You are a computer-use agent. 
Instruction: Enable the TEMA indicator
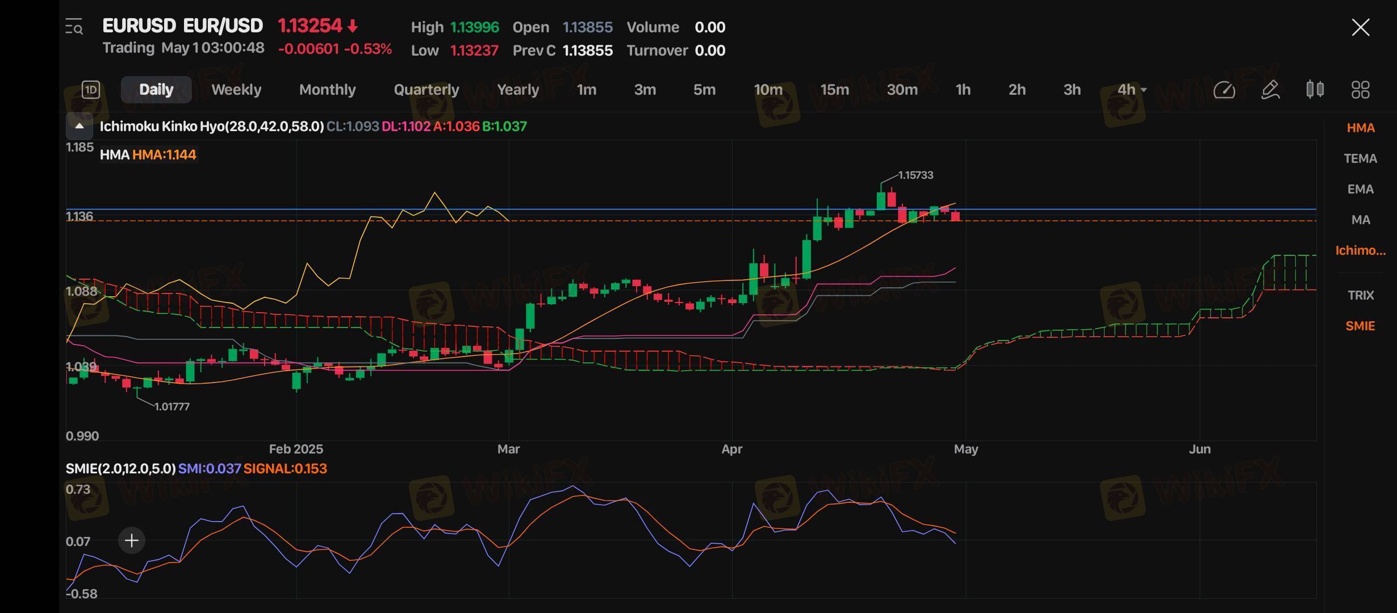pyautogui.click(x=1360, y=158)
